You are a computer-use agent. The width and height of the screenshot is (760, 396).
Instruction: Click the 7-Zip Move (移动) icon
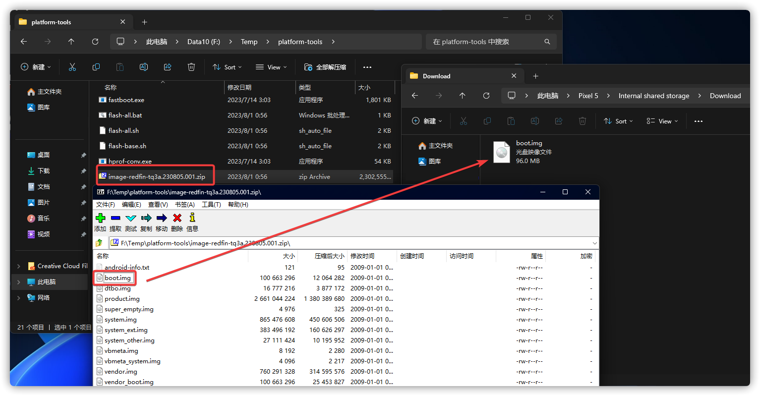click(162, 218)
